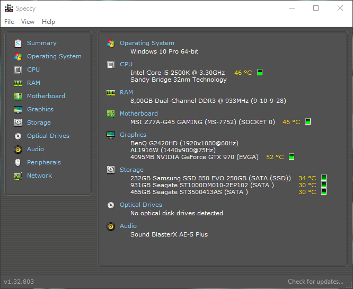Click the Graphics heading link in summary
This screenshot has height=289, width=353.
133,135
